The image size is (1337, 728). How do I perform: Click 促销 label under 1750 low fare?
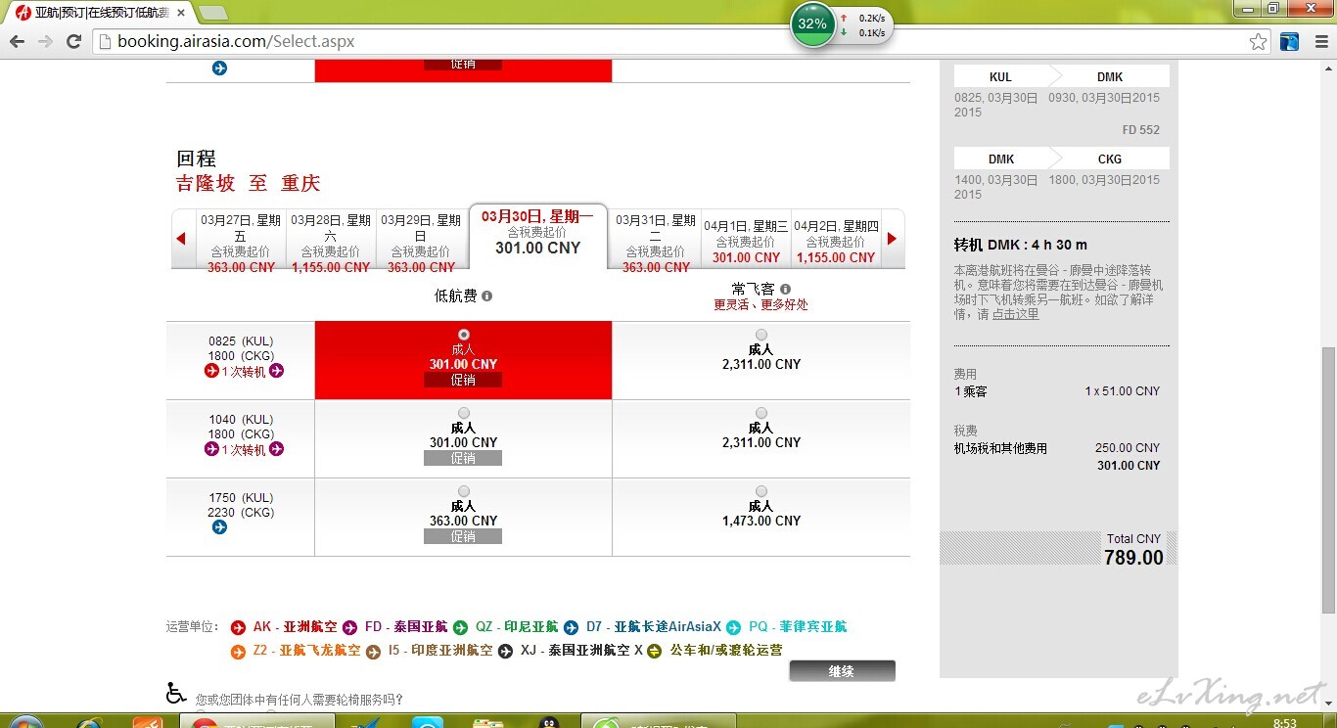tap(463, 536)
